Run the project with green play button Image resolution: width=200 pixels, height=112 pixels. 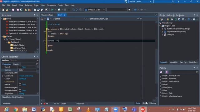[52, 10]
